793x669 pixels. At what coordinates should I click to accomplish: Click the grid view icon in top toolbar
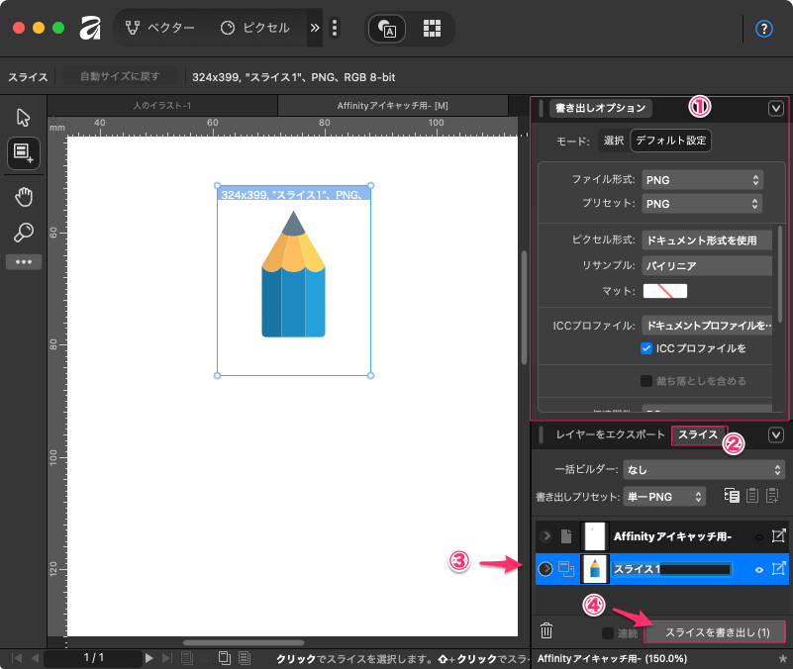click(x=432, y=29)
